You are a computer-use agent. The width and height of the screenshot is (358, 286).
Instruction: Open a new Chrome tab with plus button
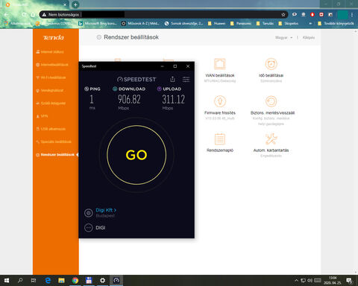[x=75, y=4]
